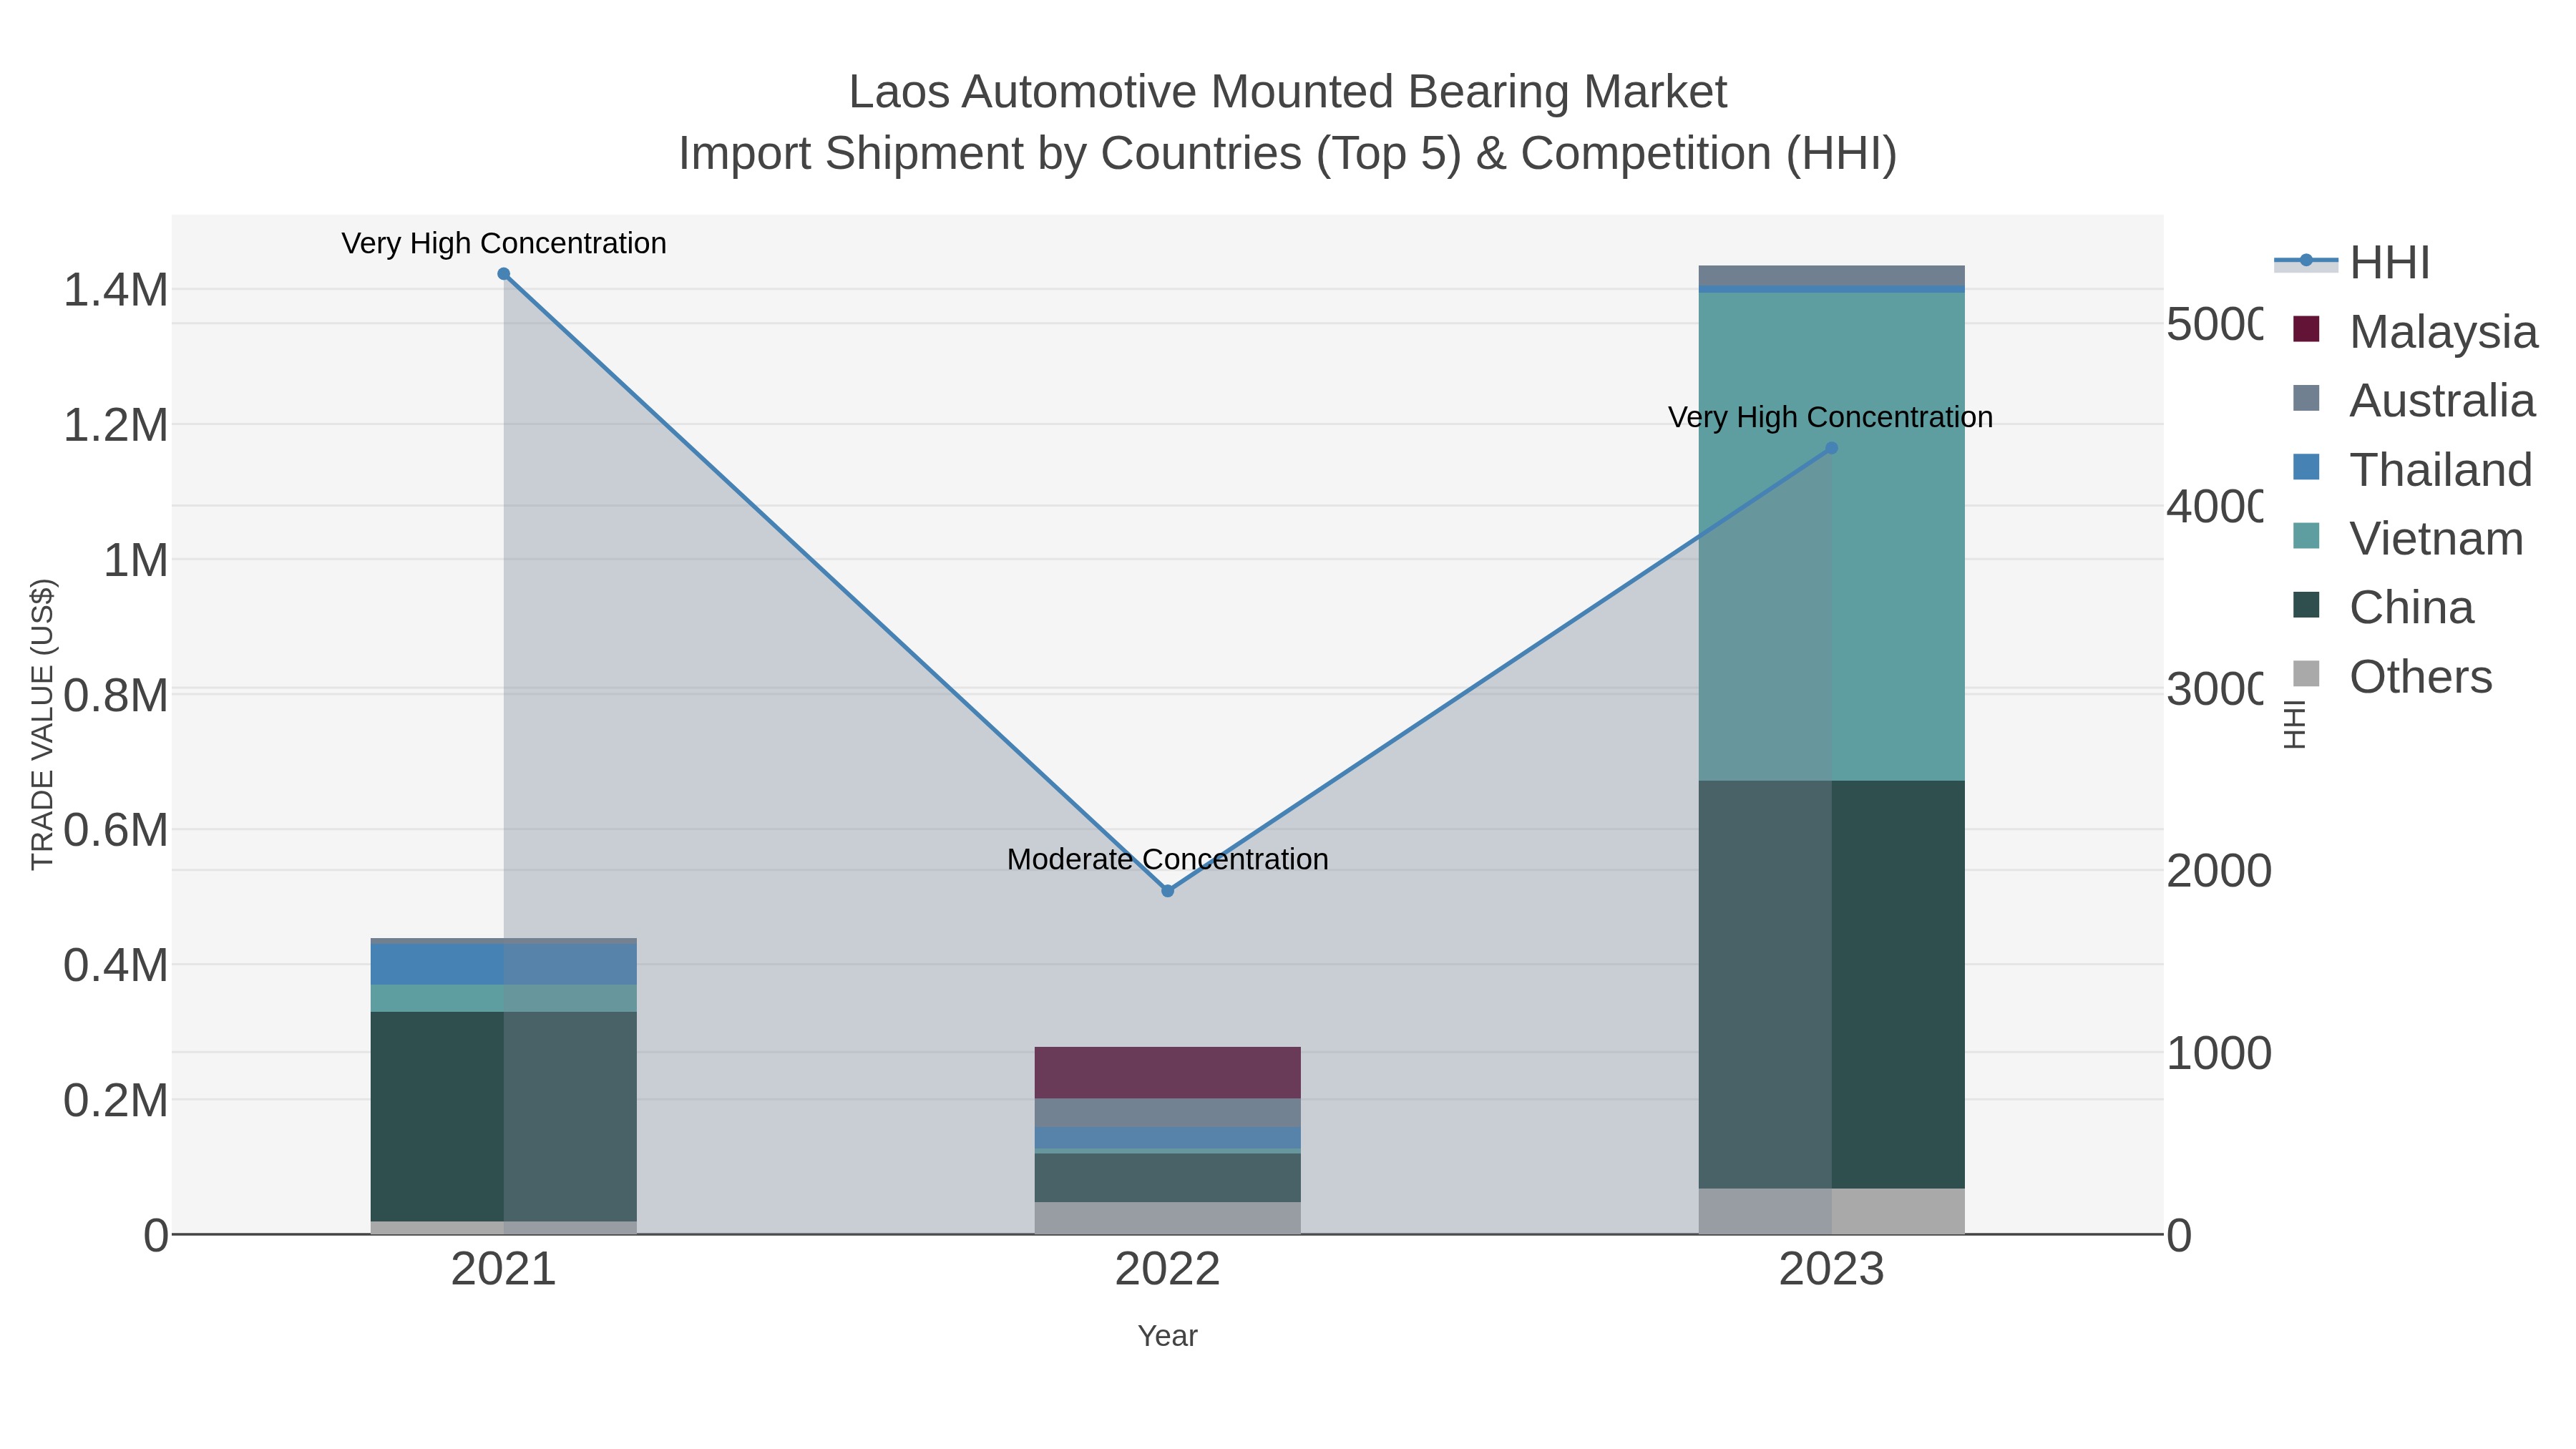Click the HHI data point for 2021
This screenshot has height=1449, width=2576.
(x=504, y=274)
